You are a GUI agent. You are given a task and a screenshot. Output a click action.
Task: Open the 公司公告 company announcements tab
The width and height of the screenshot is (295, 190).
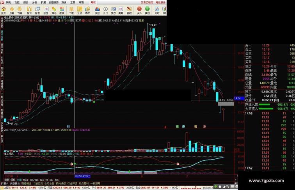[x=49, y=183]
